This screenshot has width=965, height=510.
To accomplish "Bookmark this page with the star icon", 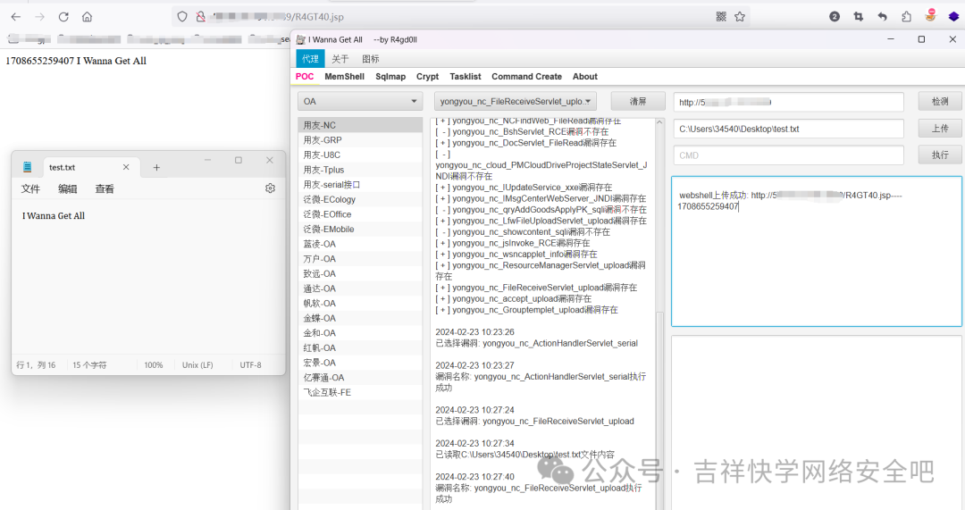I will (x=740, y=17).
